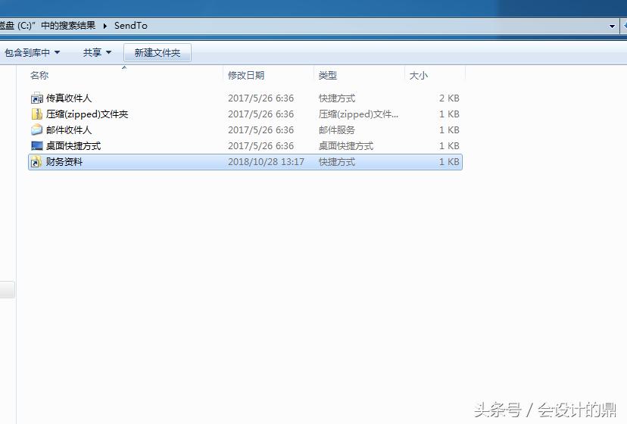Sort by the 名称 column header

pyautogui.click(x=39, y=75)
